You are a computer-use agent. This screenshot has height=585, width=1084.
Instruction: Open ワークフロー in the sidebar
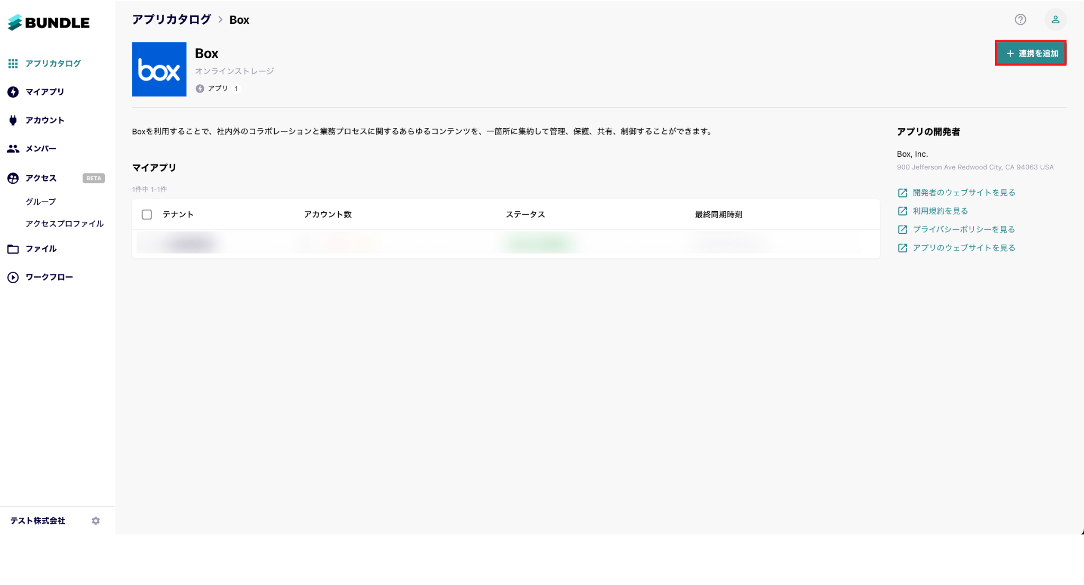(x=49, y=277)
